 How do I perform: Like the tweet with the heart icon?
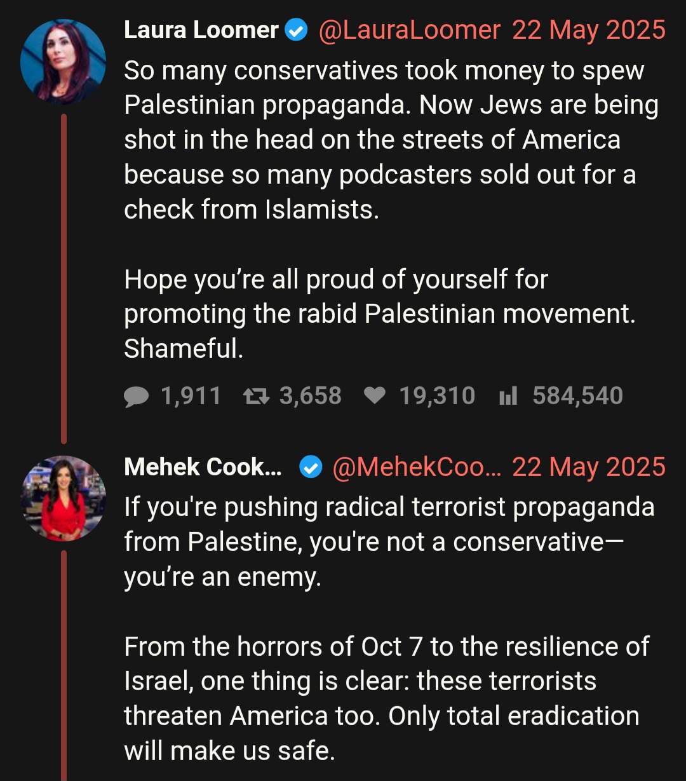pos(375,396)
